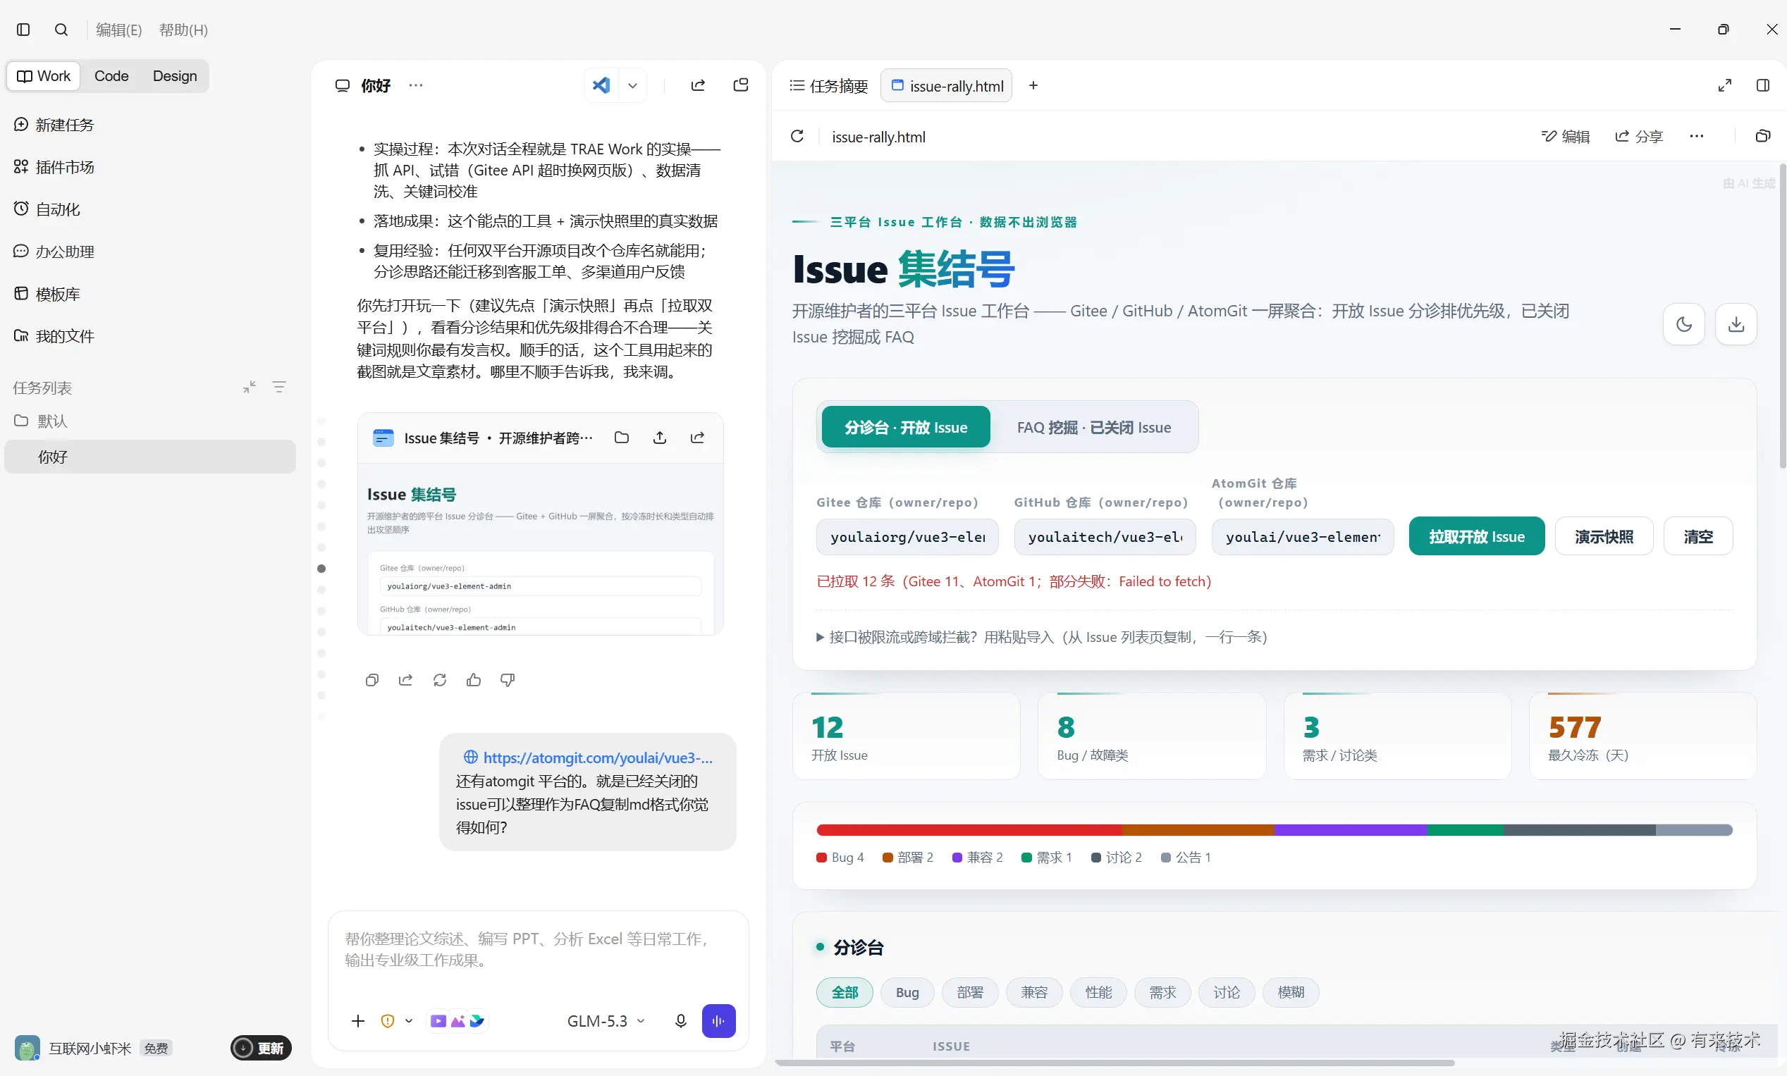Image resolution: width=1787 pixels, height=1076 pixels.
Task: Filter triage list by 模糊 chip
Action: (x=1291, y=992)
